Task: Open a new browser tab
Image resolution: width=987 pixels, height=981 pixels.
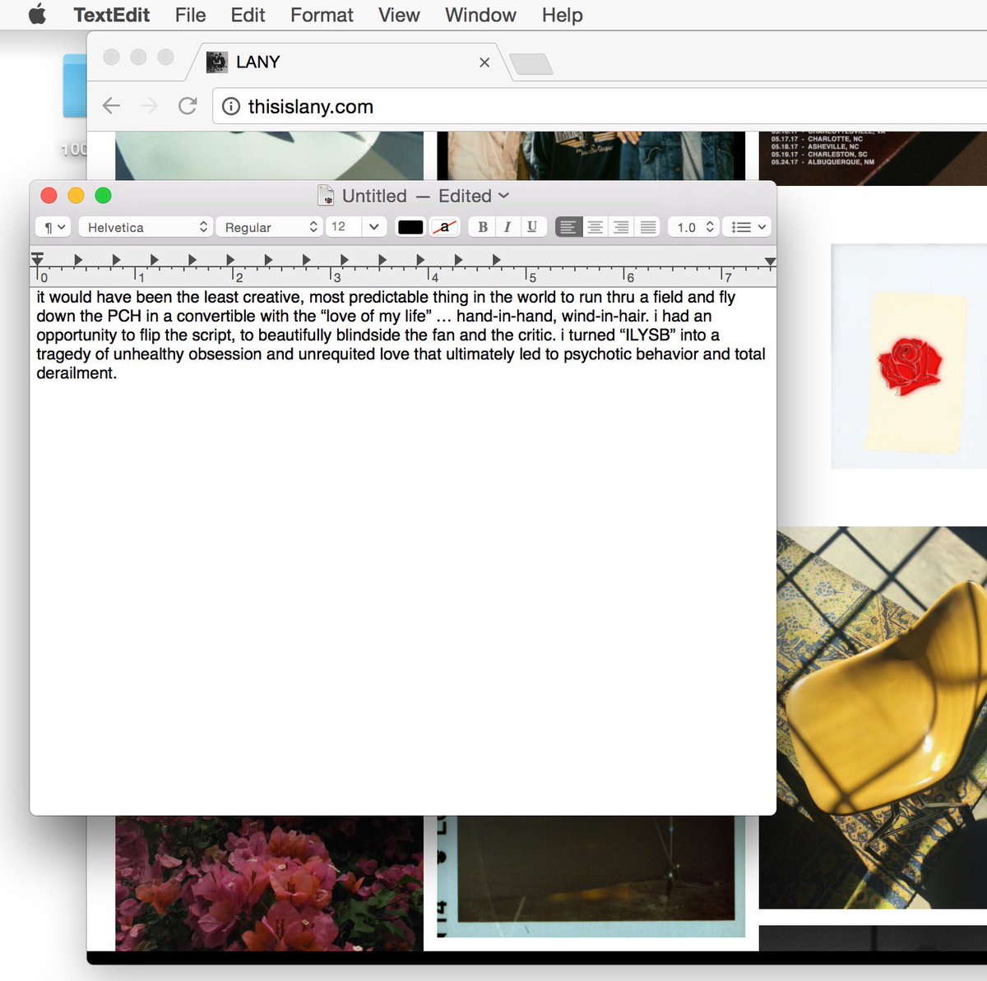Action: click(x=531, y=63)
